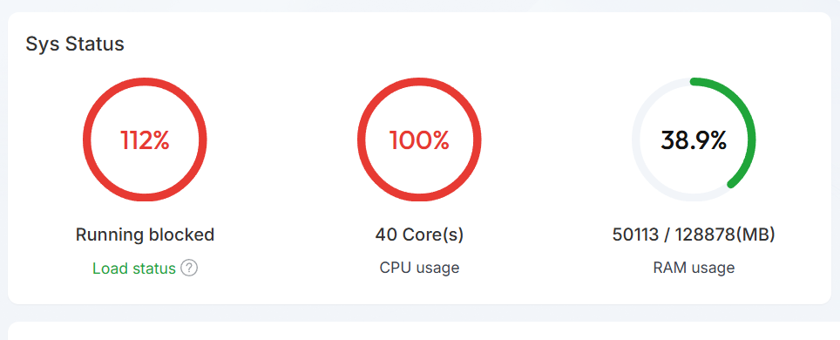Click the Sys Status heading
The image size is (840, 340).
coord(75,44)
